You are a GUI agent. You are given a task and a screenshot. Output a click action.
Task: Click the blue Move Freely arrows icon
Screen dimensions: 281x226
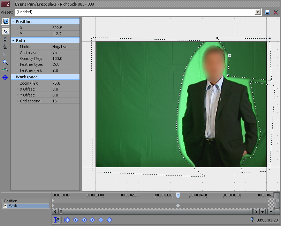tap(5, 77)
